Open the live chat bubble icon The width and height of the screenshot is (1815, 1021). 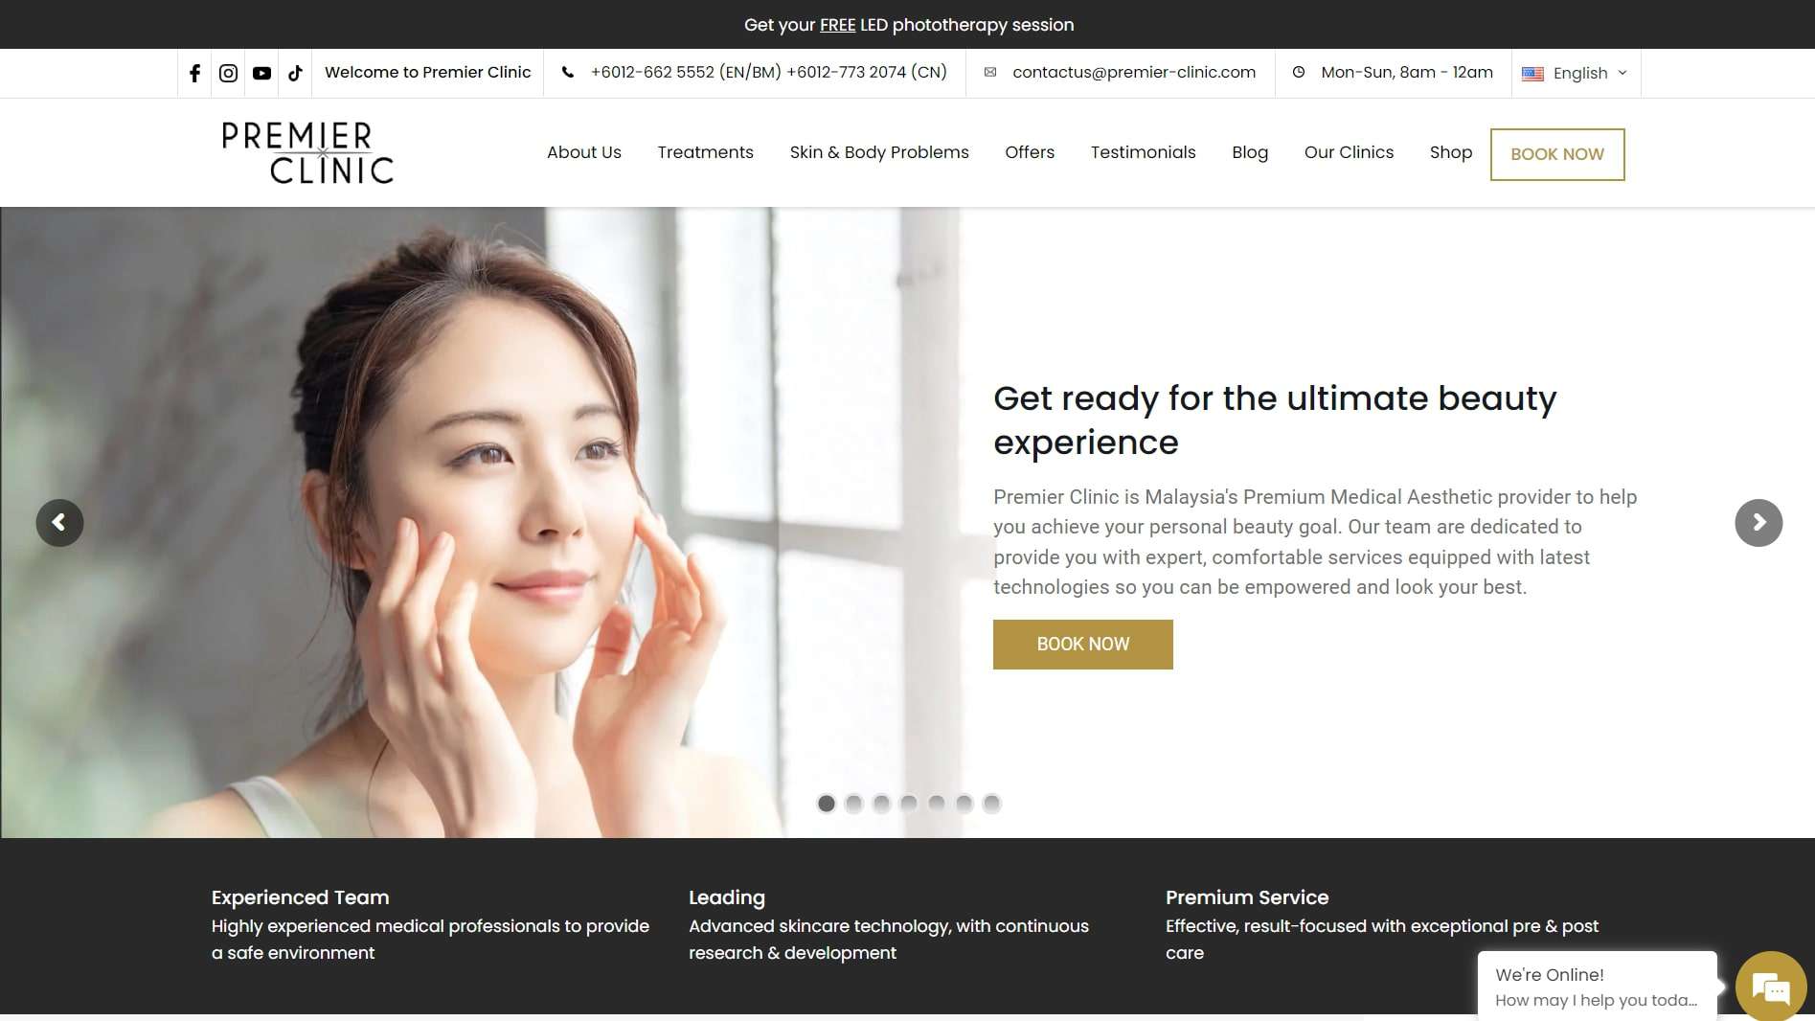click(x=1771, y=986)
